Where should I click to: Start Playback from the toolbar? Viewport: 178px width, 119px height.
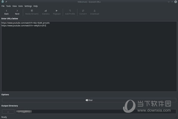point(57,12)
